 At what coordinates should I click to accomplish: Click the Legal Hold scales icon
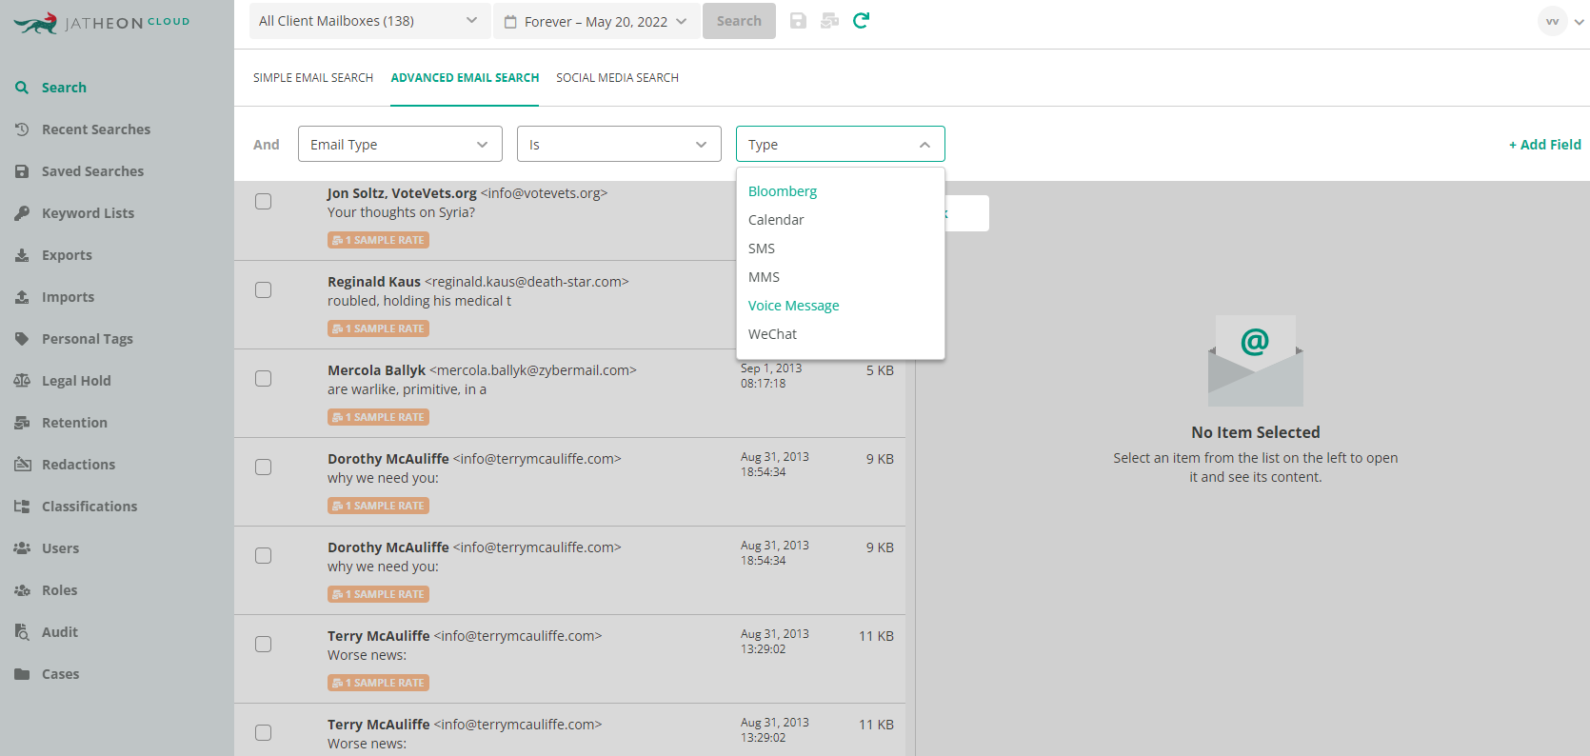pyautogui.click(x=22, y=381)
